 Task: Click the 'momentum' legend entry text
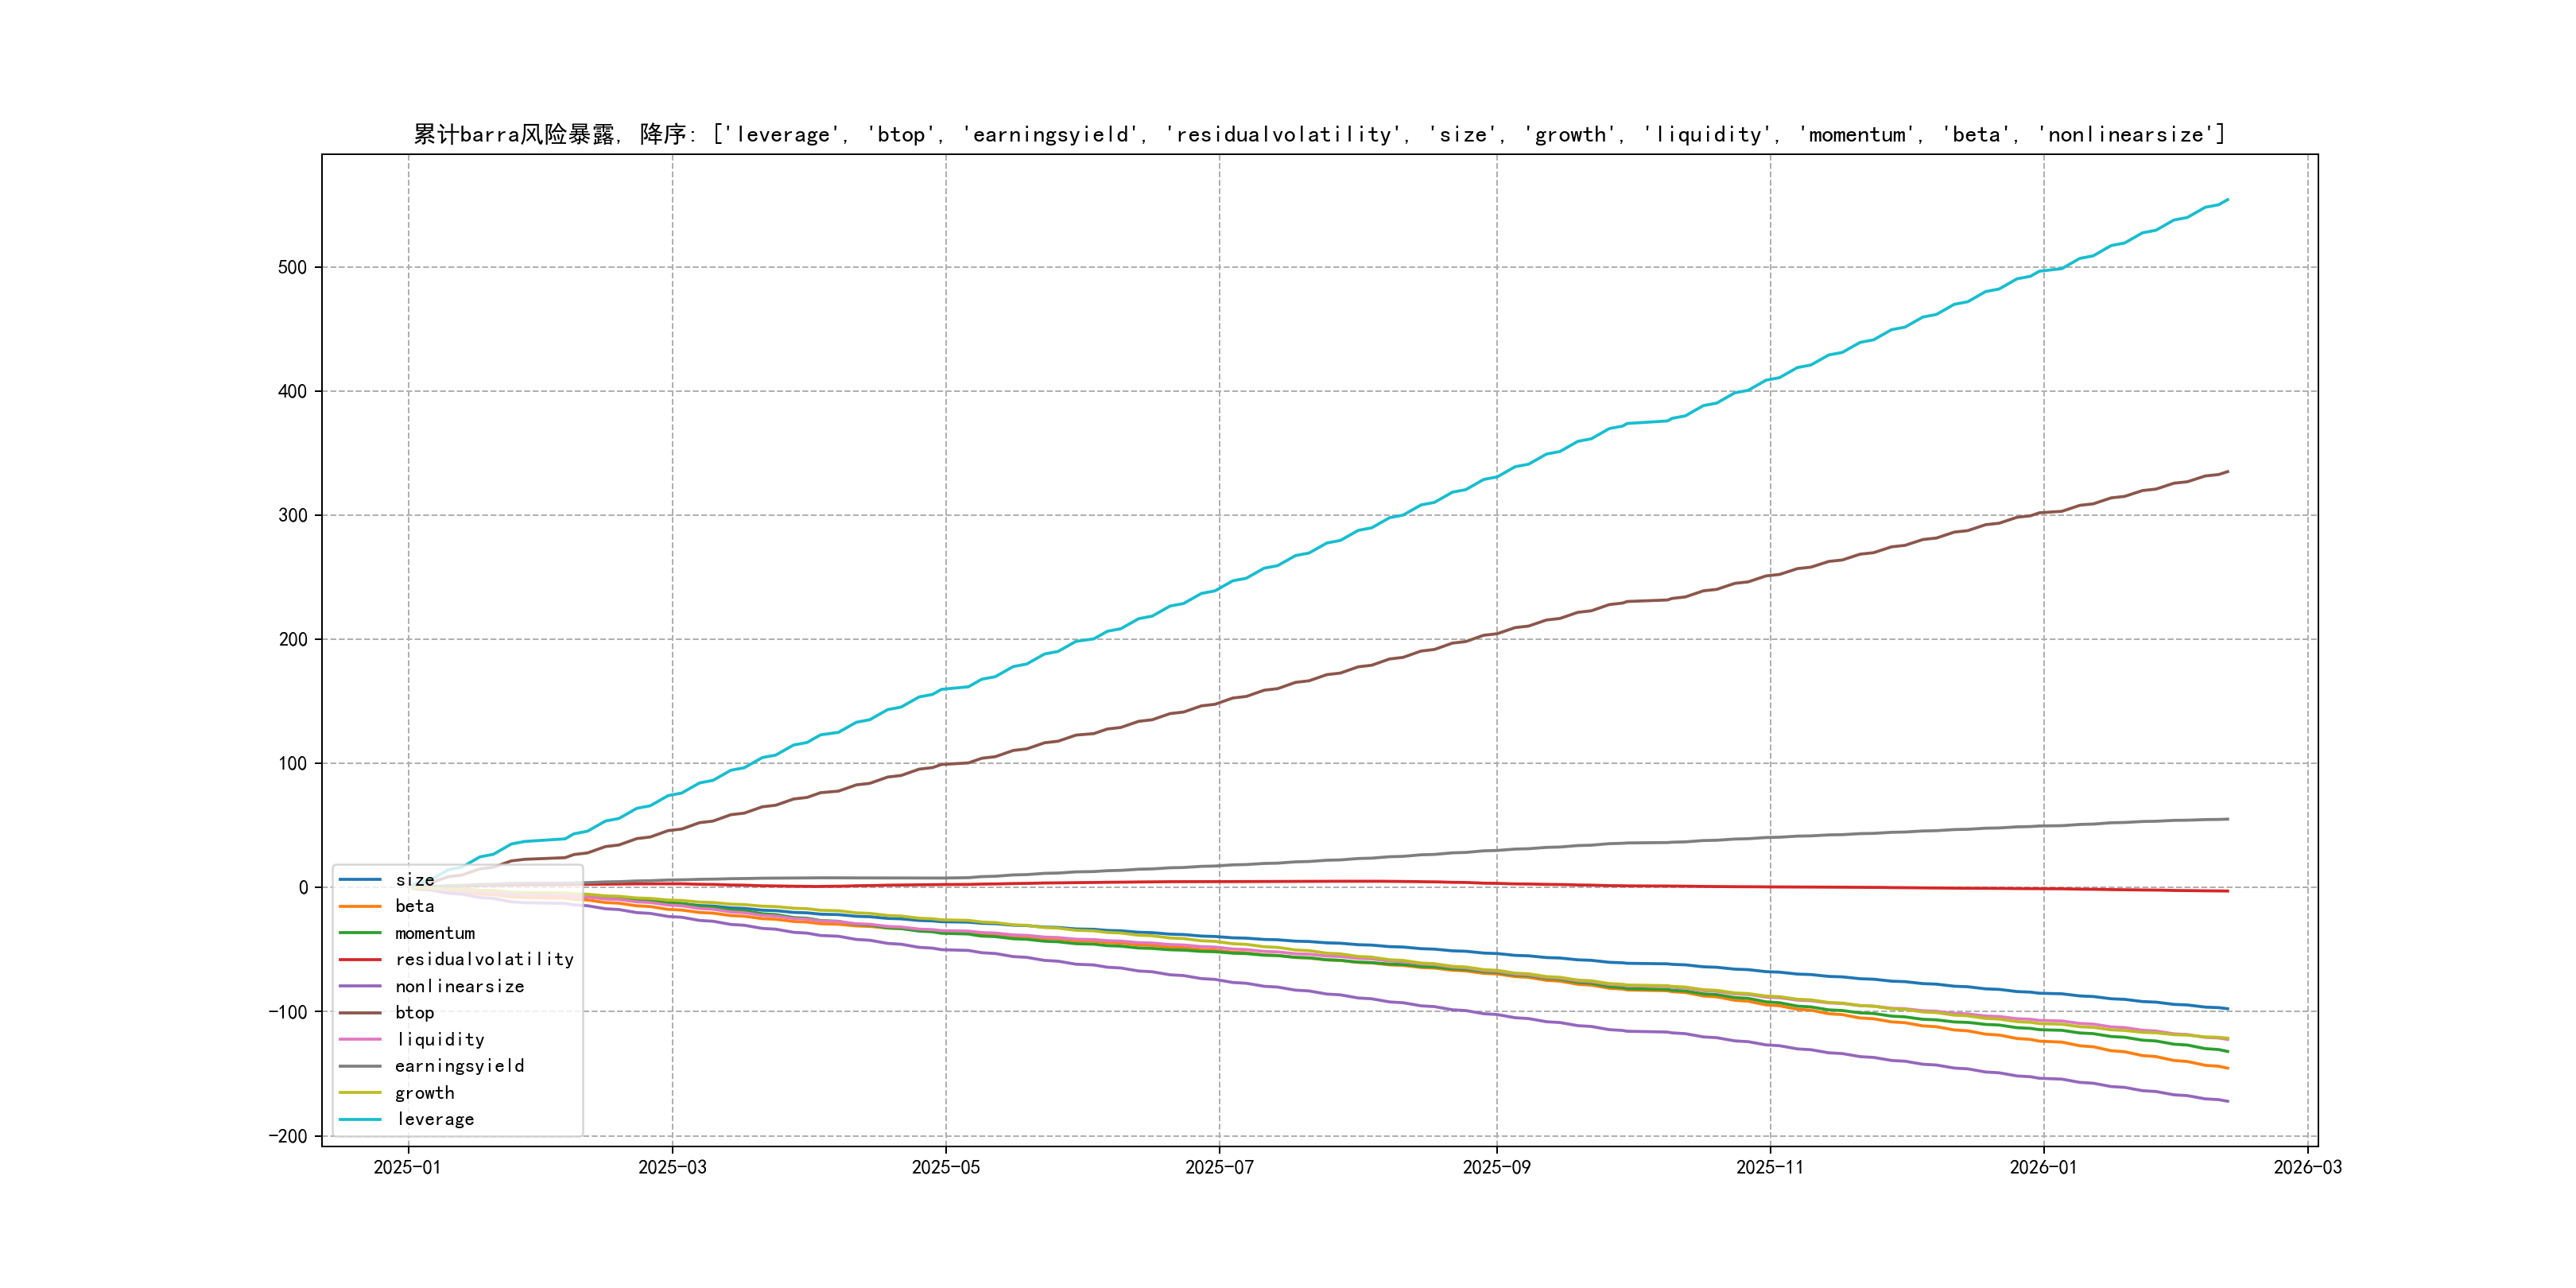[x=435, y=933]
